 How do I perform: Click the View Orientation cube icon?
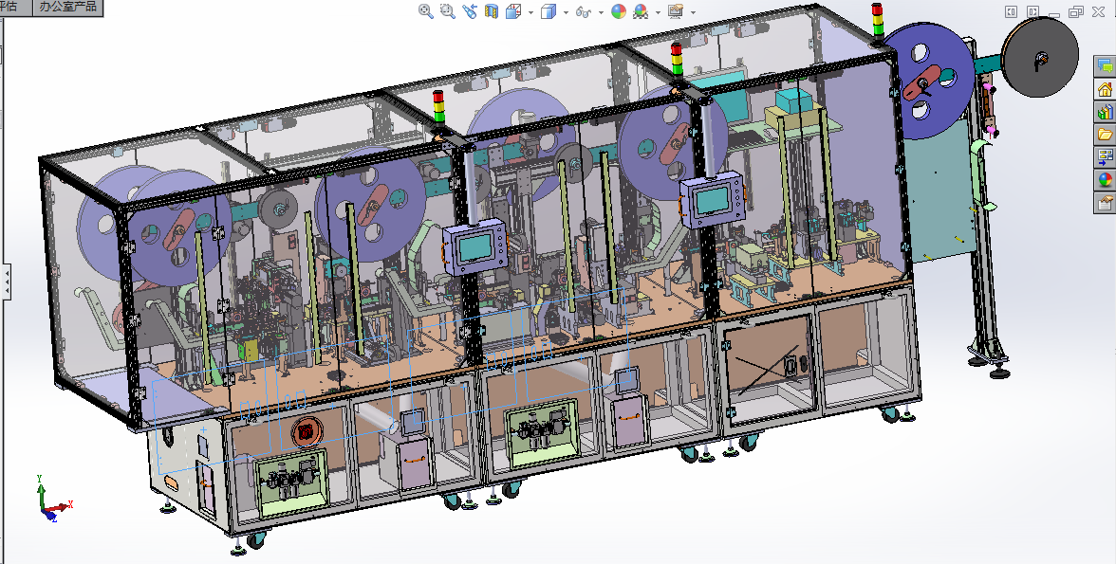pyautogui.click(x=513, y=11)
